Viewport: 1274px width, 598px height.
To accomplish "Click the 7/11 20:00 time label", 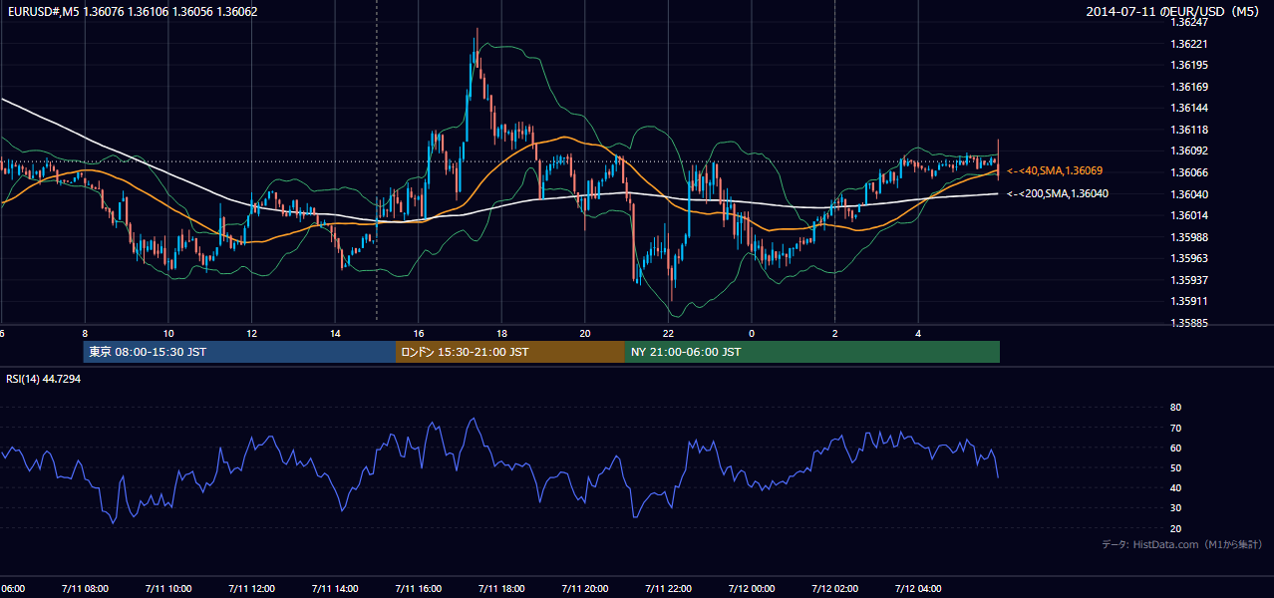I will [585, 588].
